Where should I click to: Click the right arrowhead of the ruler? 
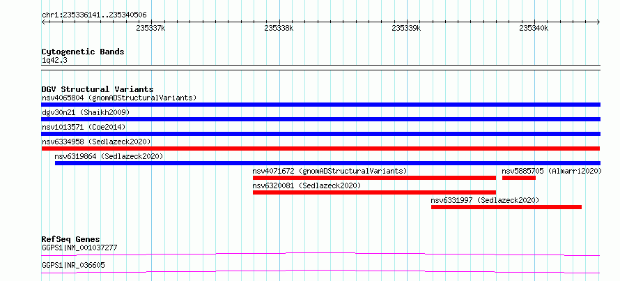(x=598, y=22)
